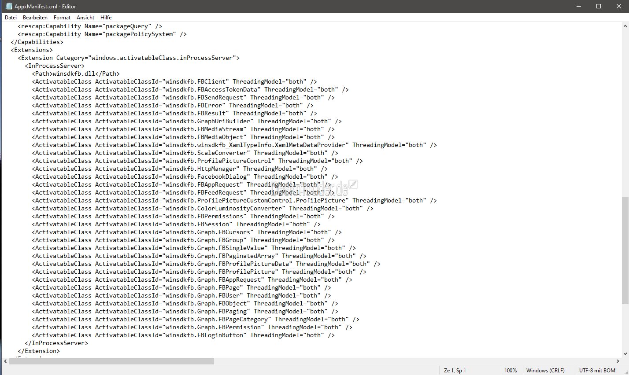Click the winsdkfb.ScaleConverter class line
The height and width of the screenshot is (375, 629).
pyautogui.click(x=185, y=153)
